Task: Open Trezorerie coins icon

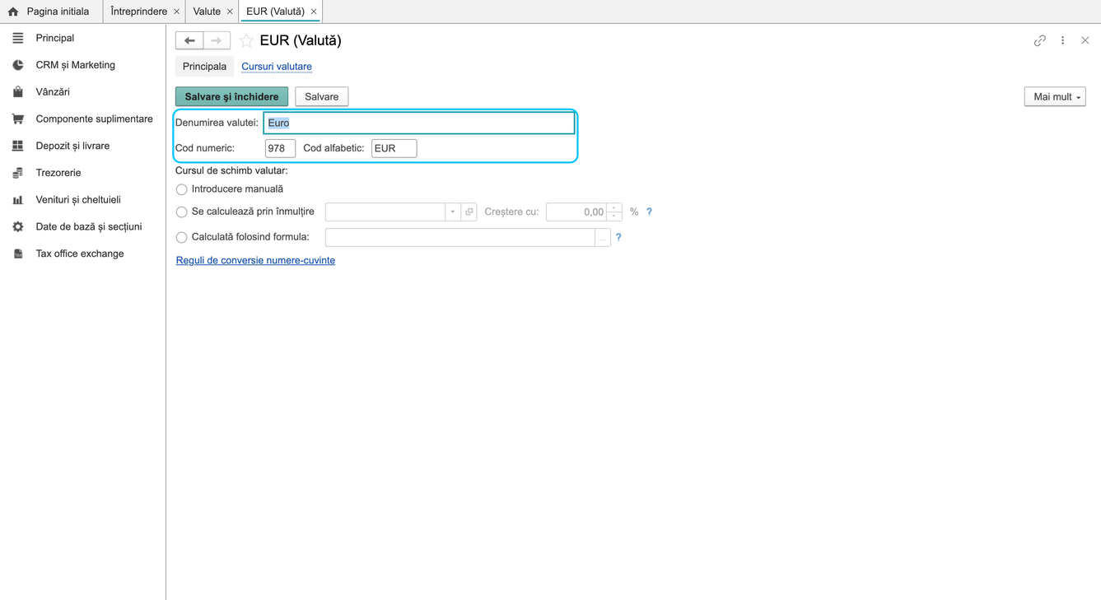Action: tap(17, 173)
